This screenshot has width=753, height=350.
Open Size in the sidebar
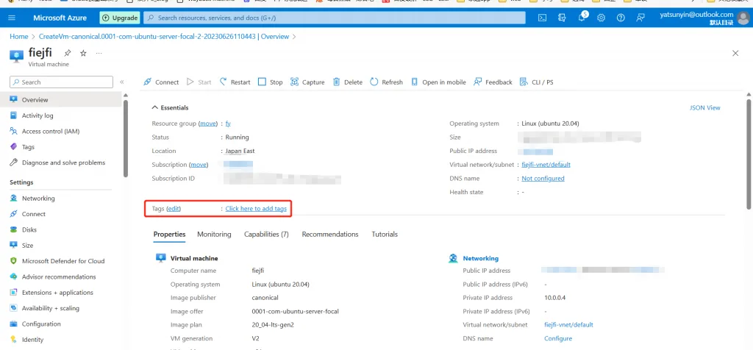pos(27,246)
